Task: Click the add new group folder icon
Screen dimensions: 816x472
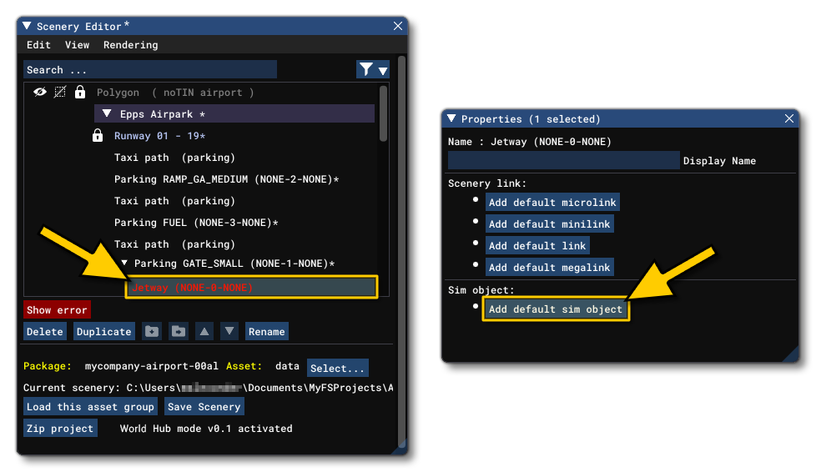Action: (151, 332)
